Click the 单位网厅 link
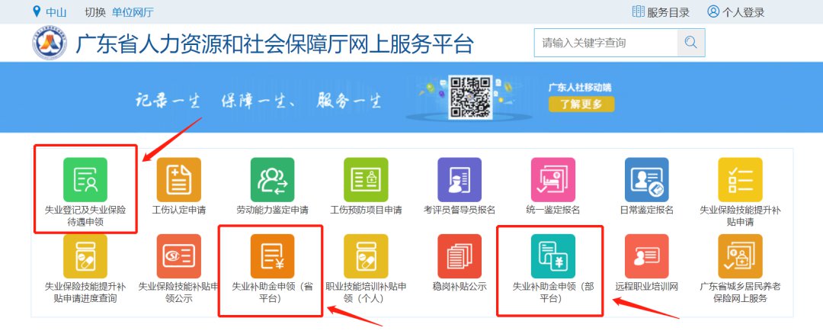The height and width of the screenshot is (331, 823). [x=133, y=12]
